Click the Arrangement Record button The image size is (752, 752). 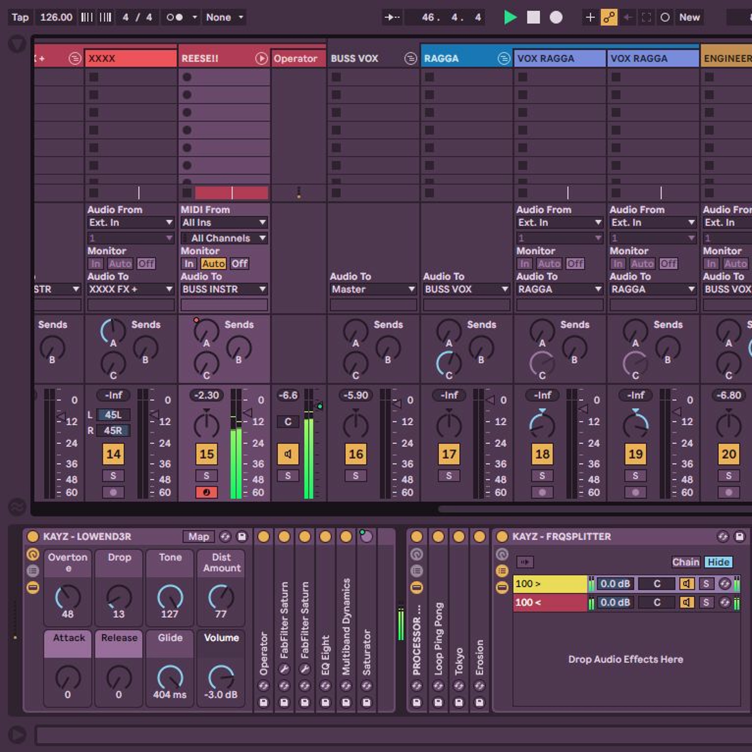[556, 18]
